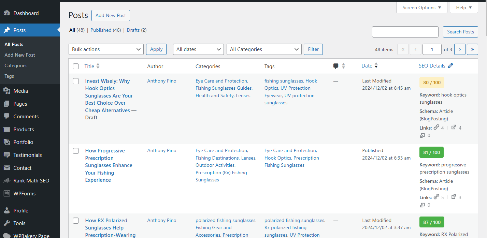The height and width of the screenshot is (238, 487).
Task: Click the Tools wrench icon
Action: pos(7,223)
